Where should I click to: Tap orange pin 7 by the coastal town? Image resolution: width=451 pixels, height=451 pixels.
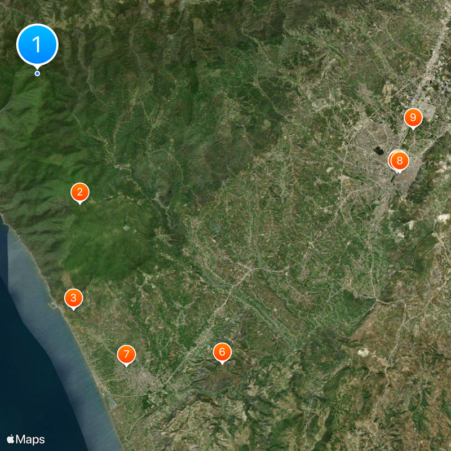[x=126, y=355]
